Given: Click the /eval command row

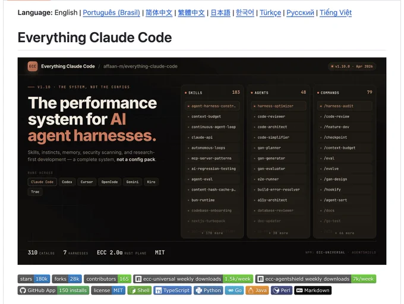Looking at the screenshot, I should pos(345,159).
